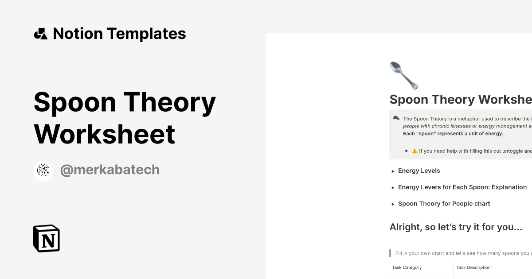532x279 pixels.
Task: Click the small spoon callout icon
Action: pyautogui.click(x=396, y=118)
